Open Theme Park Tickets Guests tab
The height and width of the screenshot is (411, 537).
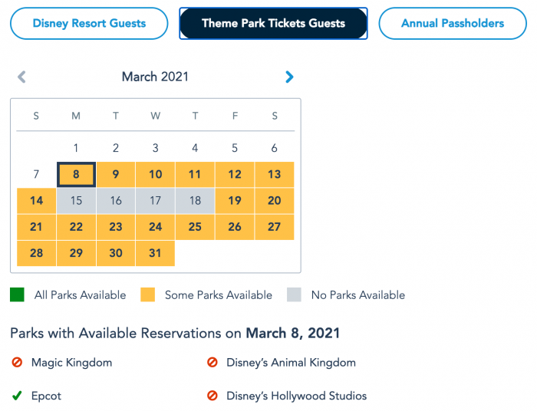pos(273,24)
